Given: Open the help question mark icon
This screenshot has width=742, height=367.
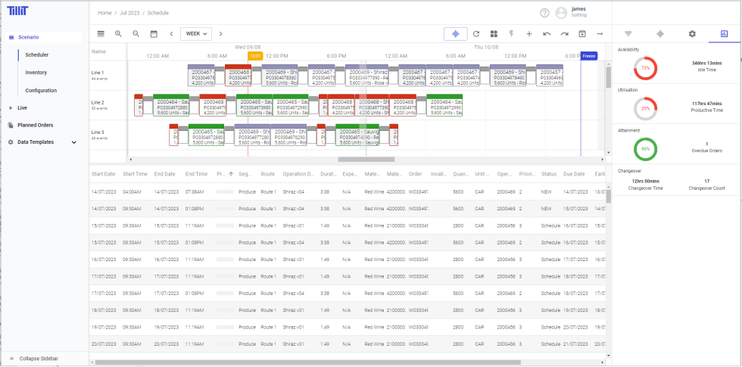Looking at the screenshot, I should [x=544, y=13].
